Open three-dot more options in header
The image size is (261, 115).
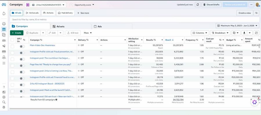point(251,5)
